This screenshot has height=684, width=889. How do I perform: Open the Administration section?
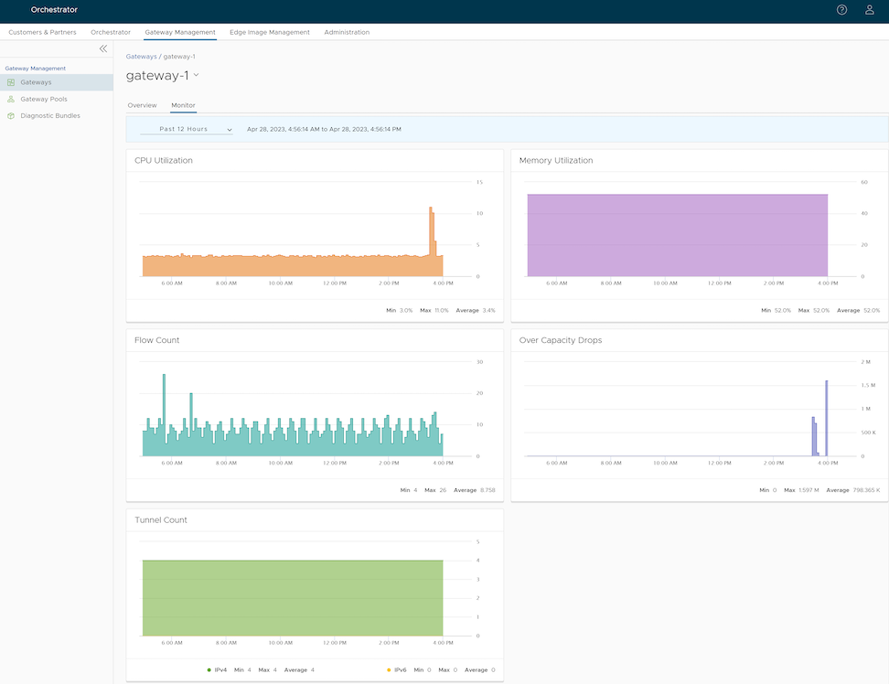(347, 31)
